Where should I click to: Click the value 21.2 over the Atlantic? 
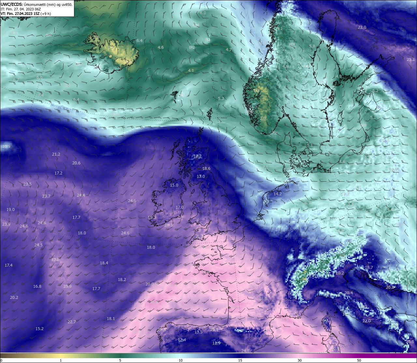coord(56,154)
